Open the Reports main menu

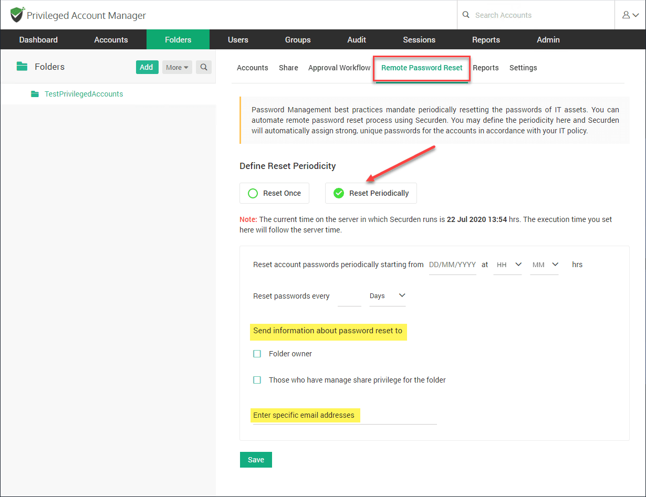coord(486,40)
